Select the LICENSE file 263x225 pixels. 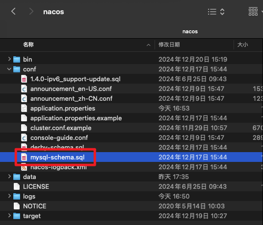(131, 186)
